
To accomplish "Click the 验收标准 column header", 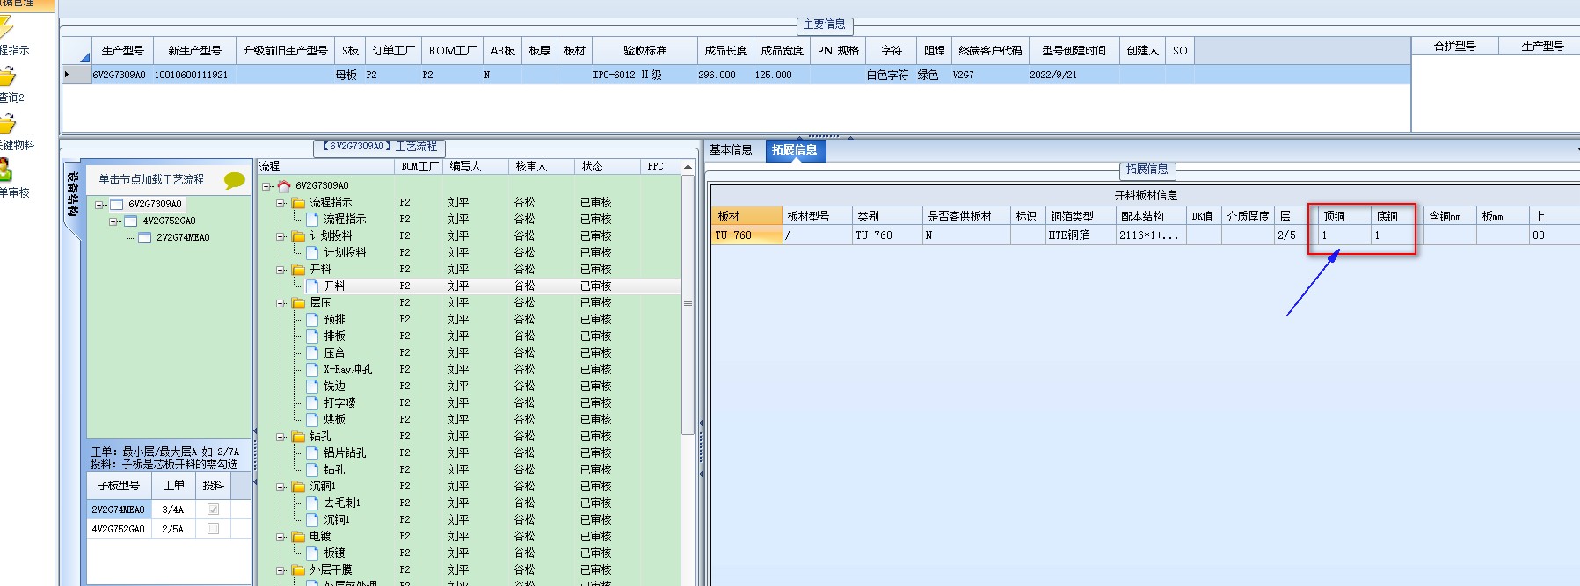I will tap(645, 51).
